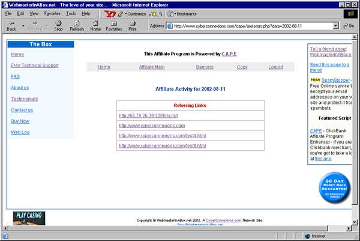Click The Box sidebar header
The image size is (360, 241).
[41, 44]
